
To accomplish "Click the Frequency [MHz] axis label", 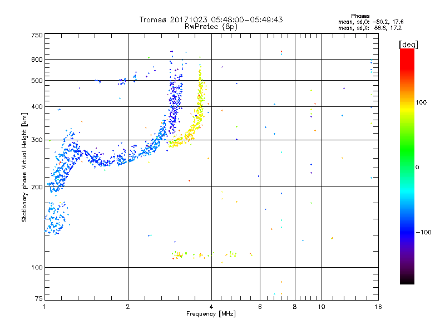I will click(x=211, y=314).
